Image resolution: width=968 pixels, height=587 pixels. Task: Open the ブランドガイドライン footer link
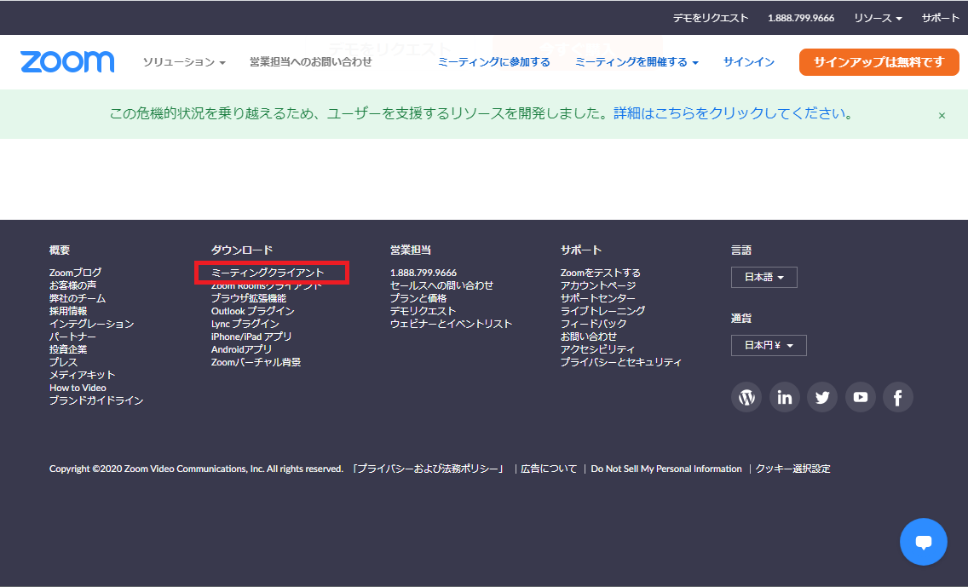tap(96, 400)
